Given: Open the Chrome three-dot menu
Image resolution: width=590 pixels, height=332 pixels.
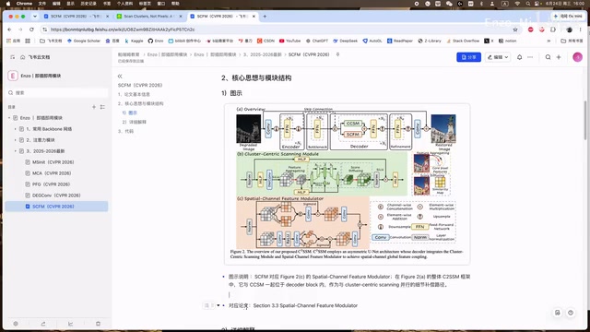Looking at the screenshot, I should click(581, 30).
